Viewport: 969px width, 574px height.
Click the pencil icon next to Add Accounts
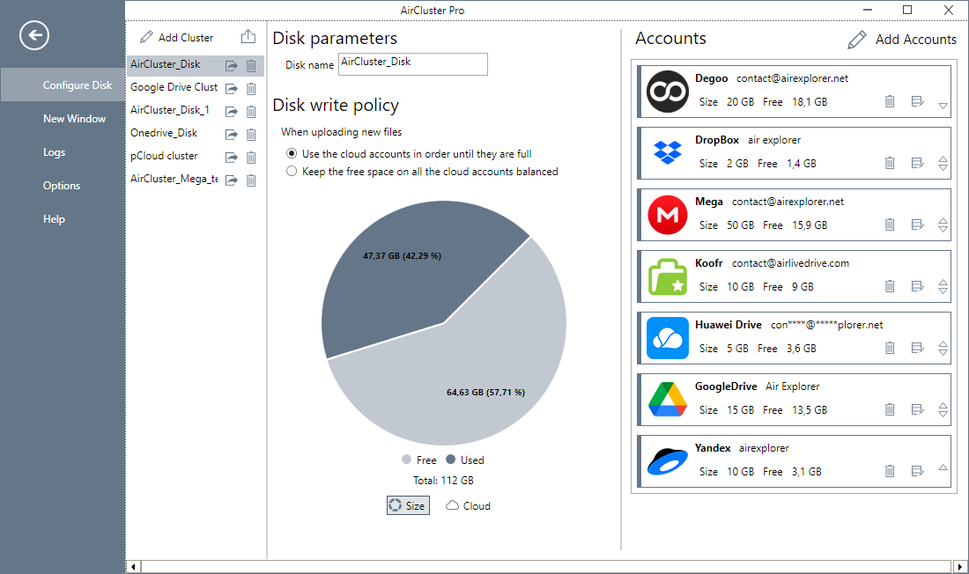(856, 39)
